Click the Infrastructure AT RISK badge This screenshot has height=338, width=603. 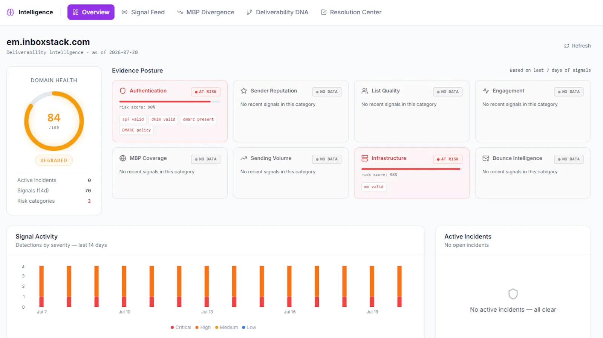pos(448,159)
